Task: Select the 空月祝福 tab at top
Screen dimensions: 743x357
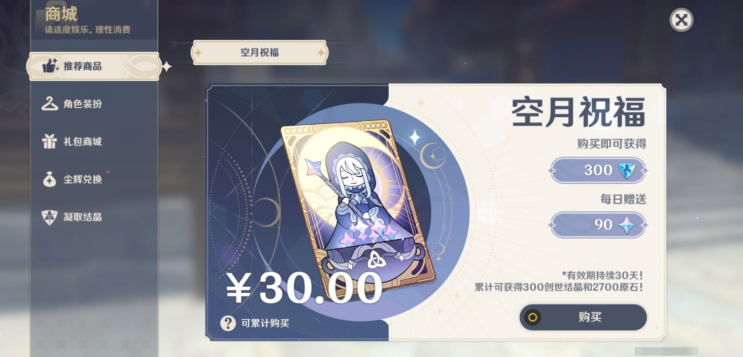Action: click(x=259, y=53)
